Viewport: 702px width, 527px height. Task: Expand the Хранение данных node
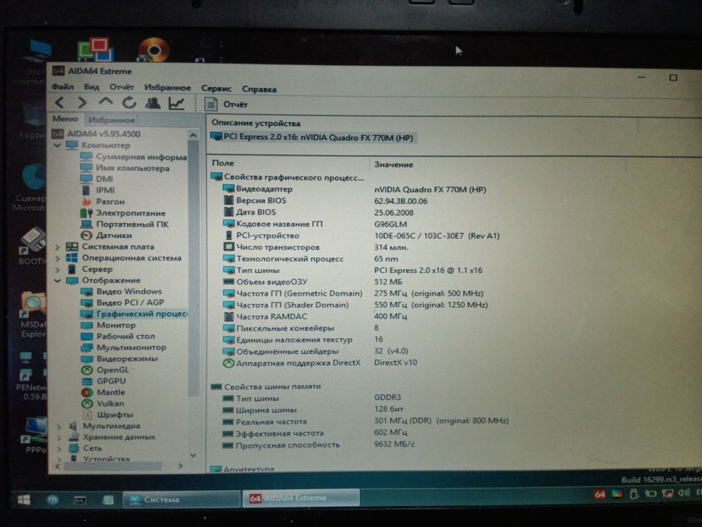pyautogui.click(x=58, y=437)
